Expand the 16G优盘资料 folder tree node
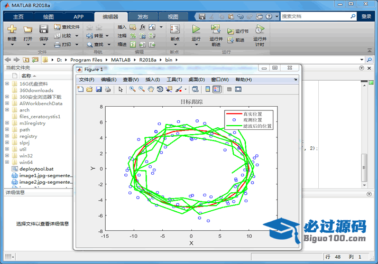 point(7,84)
